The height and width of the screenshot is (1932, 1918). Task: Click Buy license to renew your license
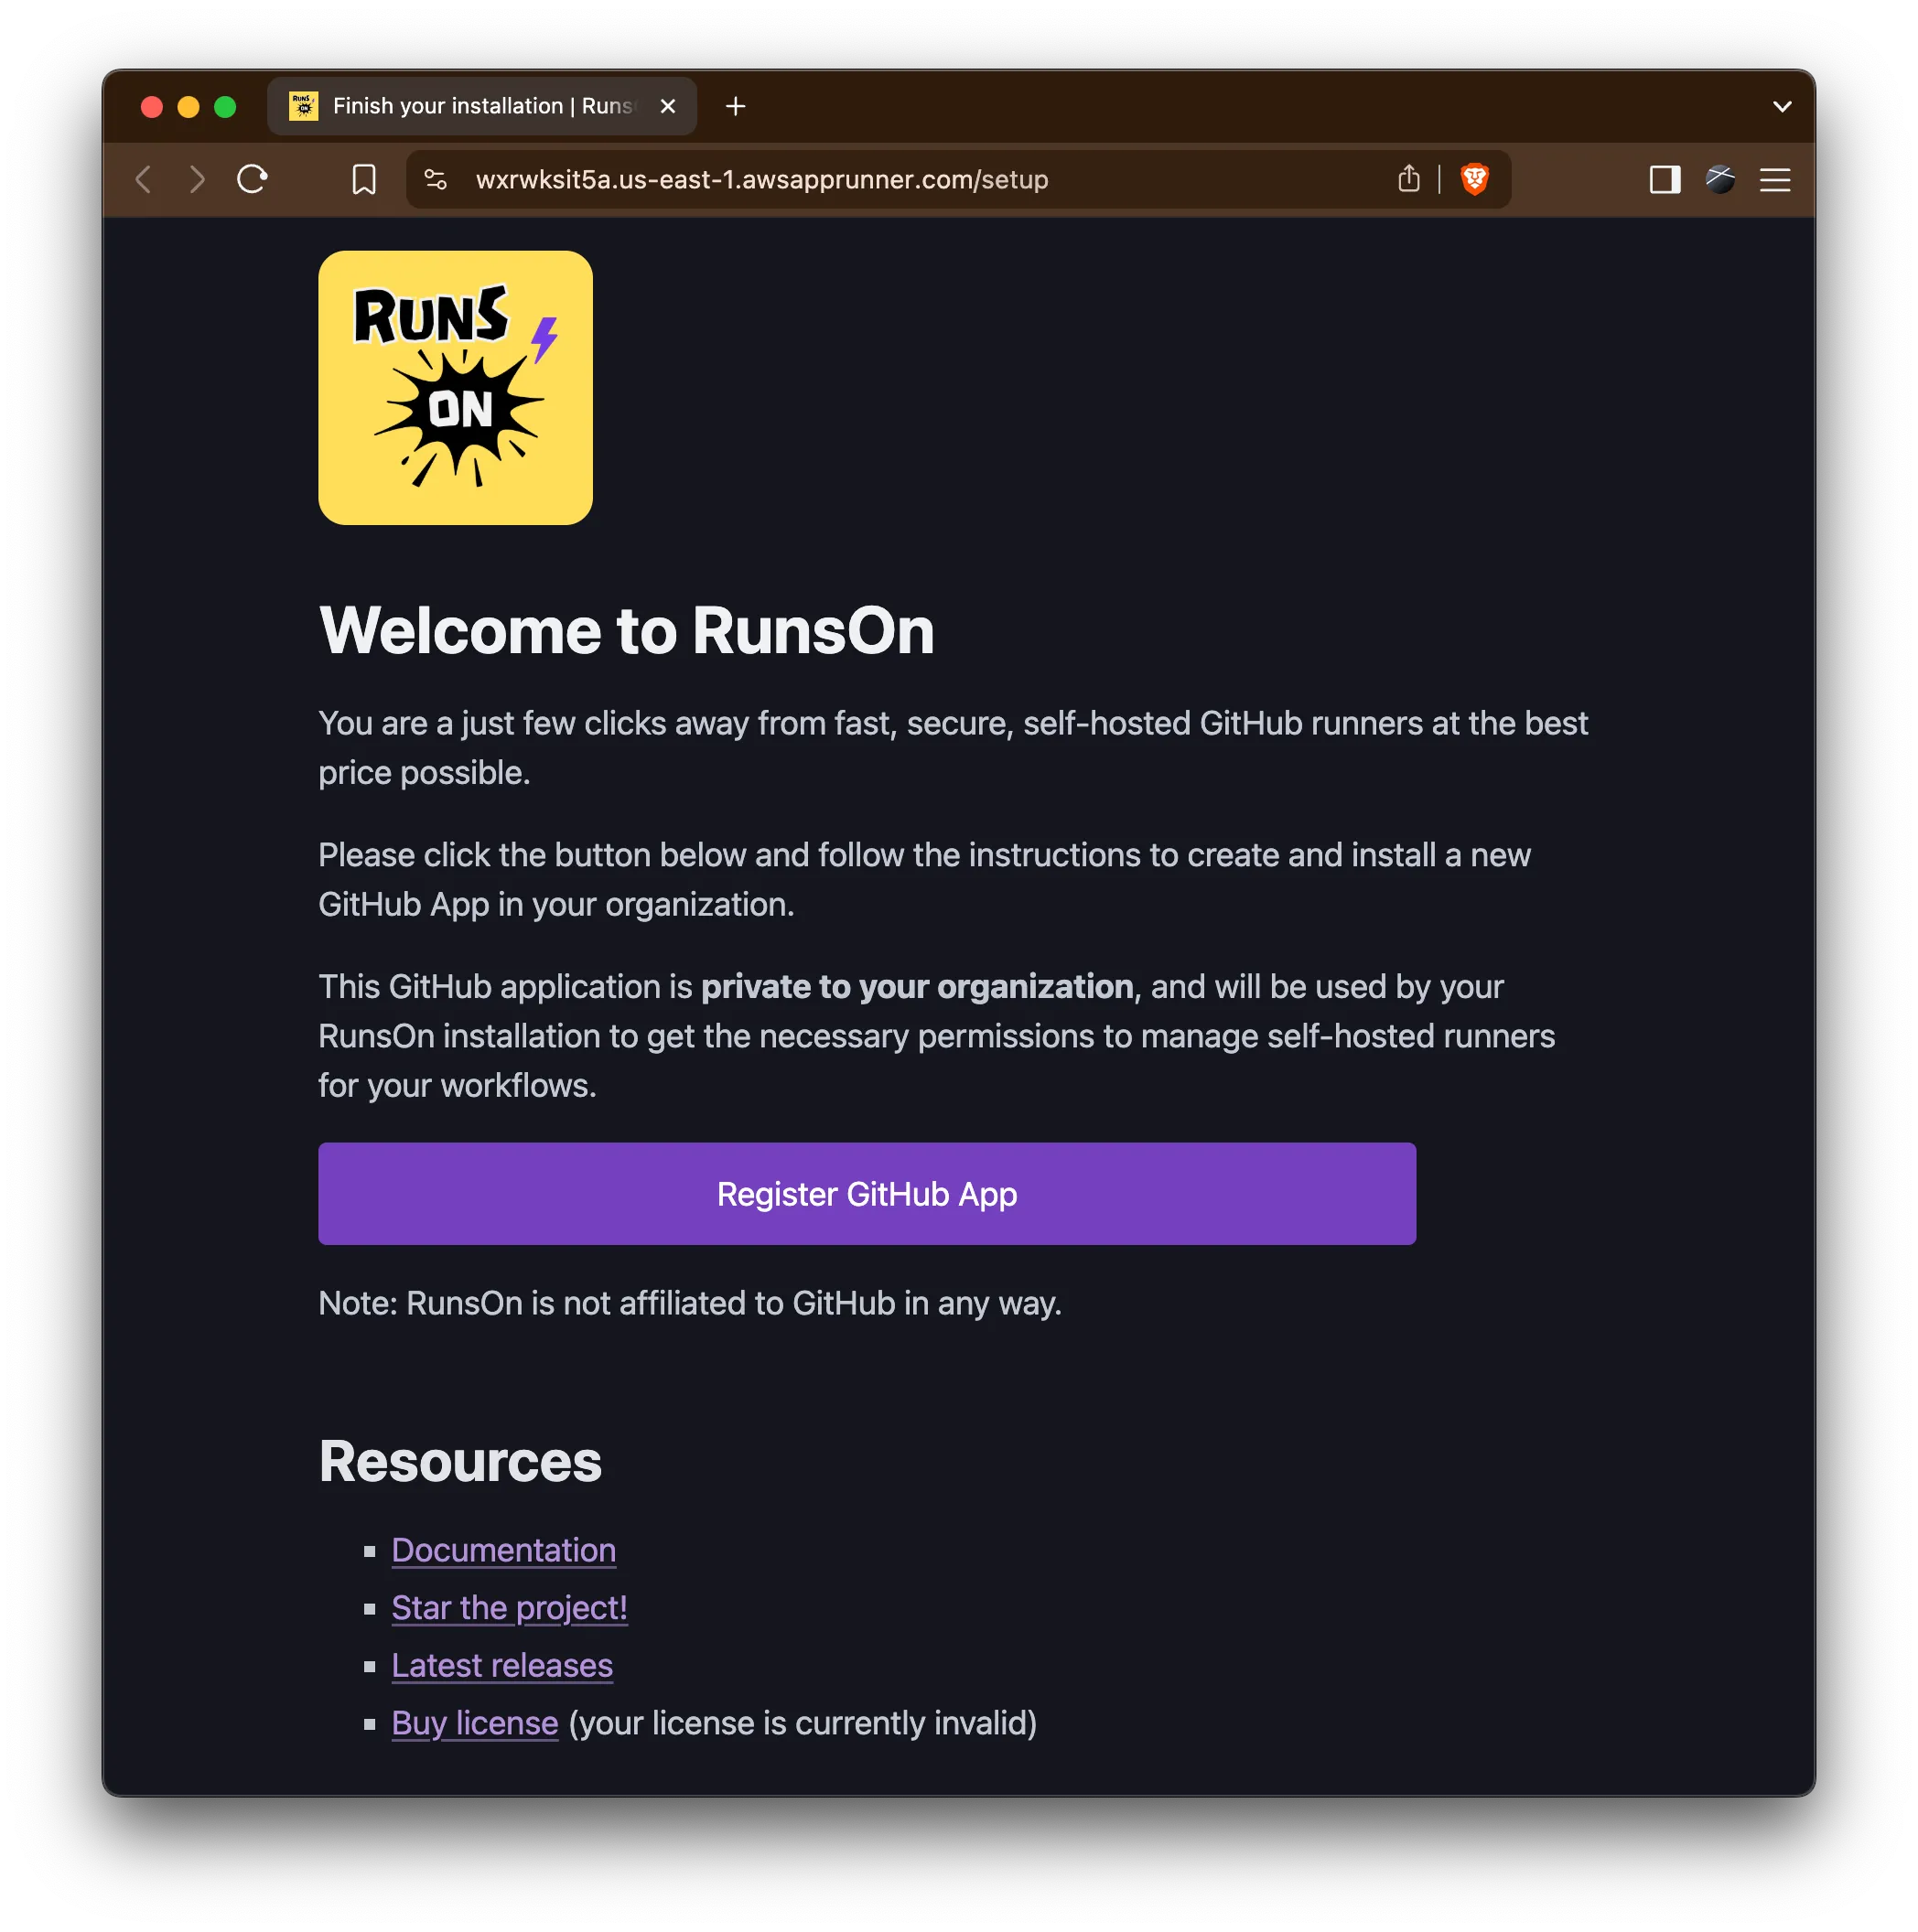[474, 1723]
